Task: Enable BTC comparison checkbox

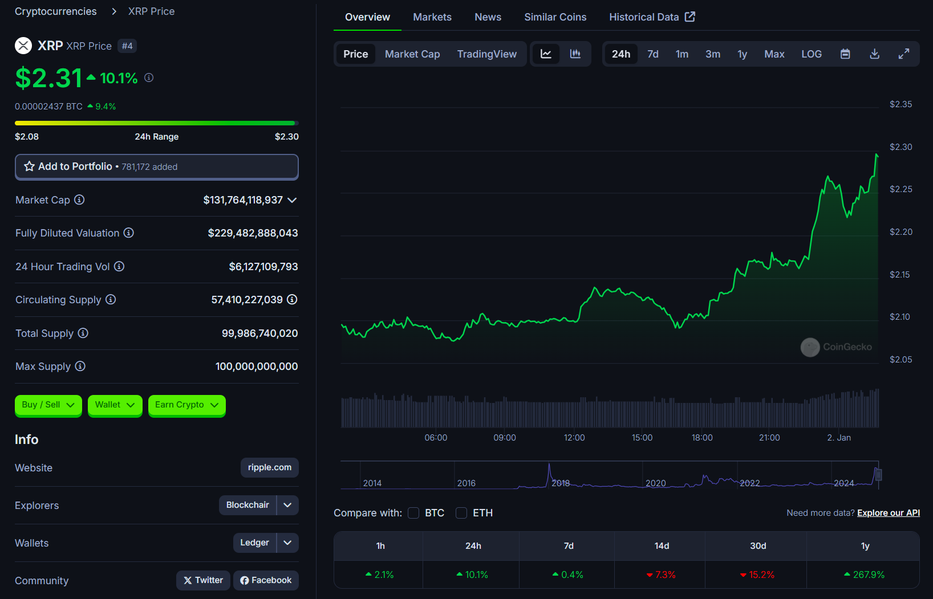Action: point(413,513)
